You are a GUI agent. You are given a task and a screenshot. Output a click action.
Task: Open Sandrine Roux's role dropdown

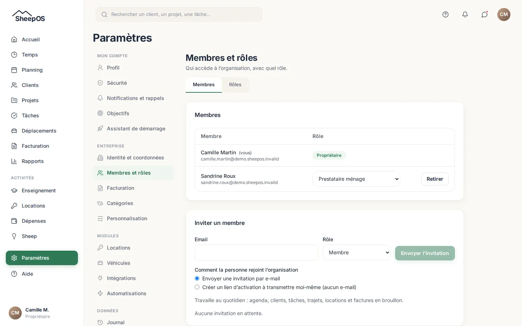(356, 179)
